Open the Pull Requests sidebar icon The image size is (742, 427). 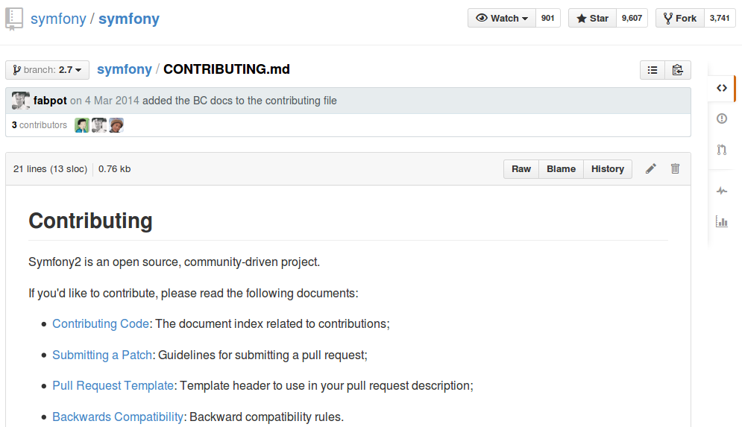click(722, 150)
